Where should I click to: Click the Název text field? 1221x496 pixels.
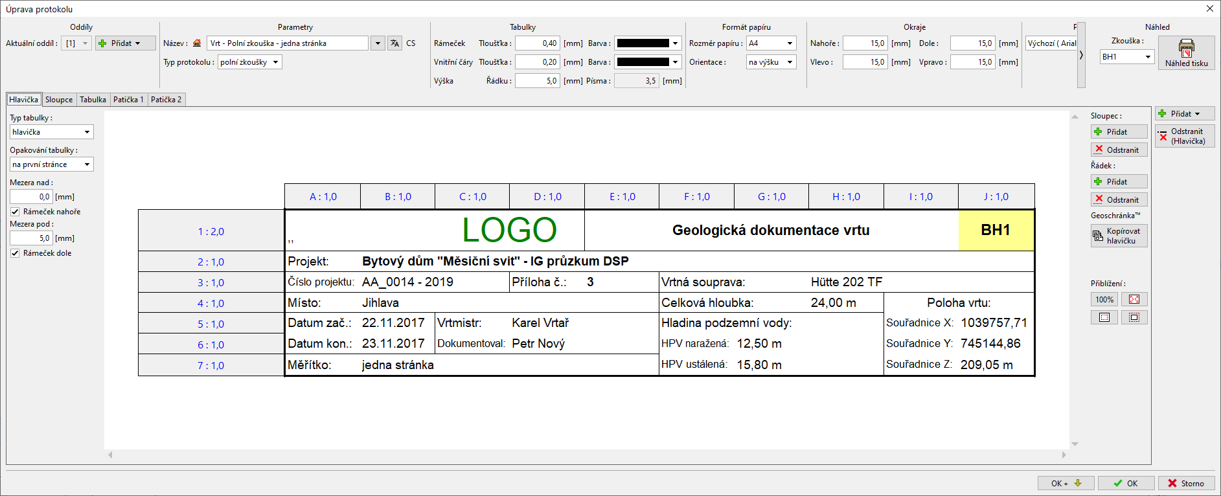tap(288, 43)
